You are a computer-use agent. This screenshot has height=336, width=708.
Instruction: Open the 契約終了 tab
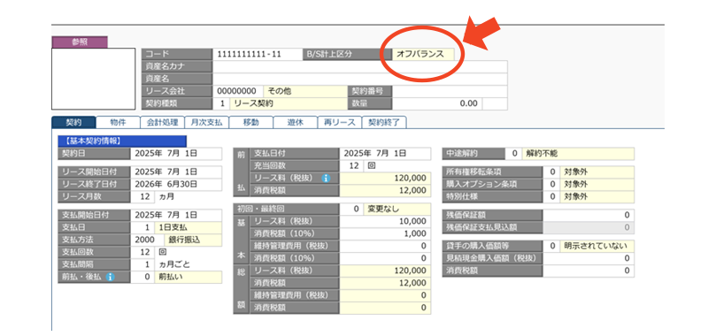tap(384, 122)
